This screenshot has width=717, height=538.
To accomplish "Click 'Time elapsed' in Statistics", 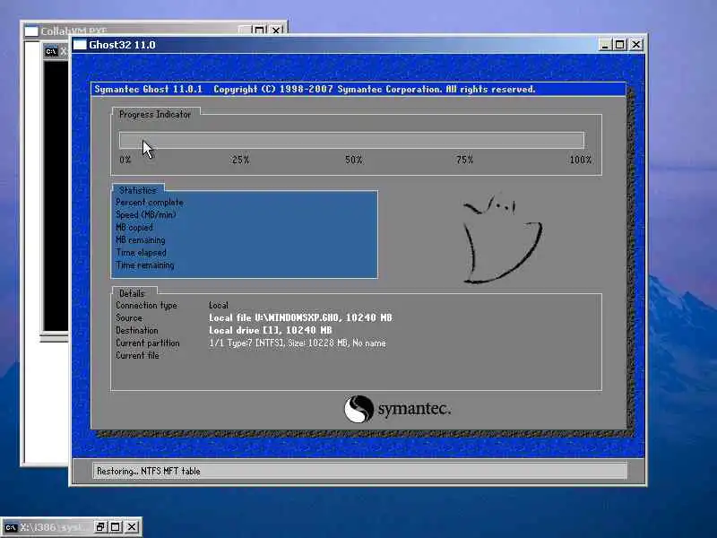I will [x=141, y=253].
